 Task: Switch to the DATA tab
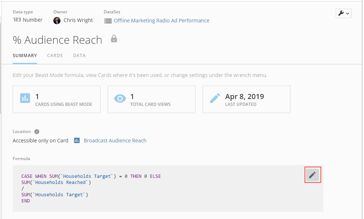(79, 56)
